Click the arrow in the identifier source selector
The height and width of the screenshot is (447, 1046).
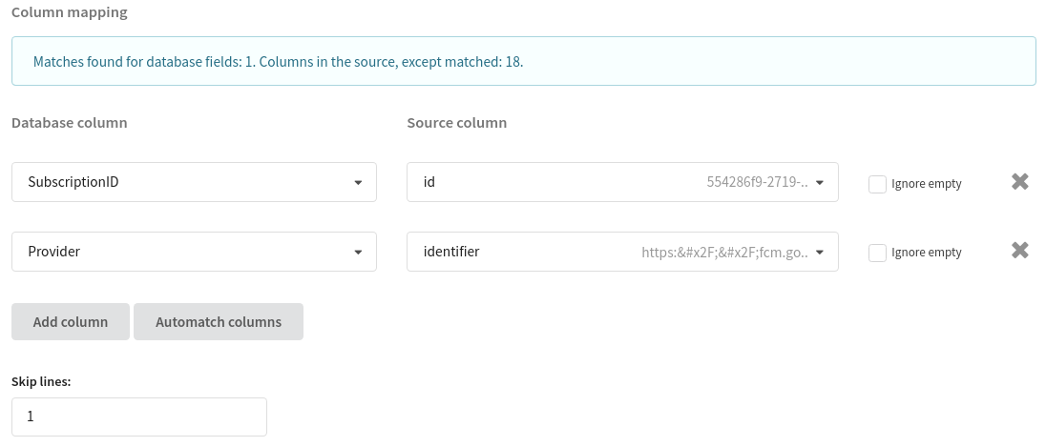coord(820,253)
